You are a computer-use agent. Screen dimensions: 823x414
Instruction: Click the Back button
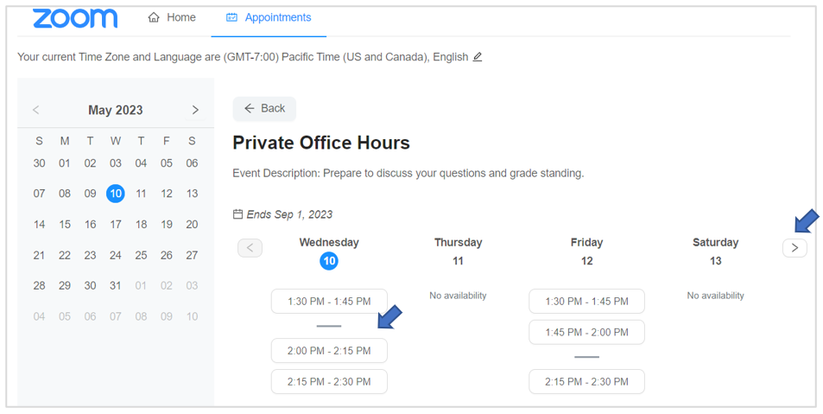(x=264, y=108)
